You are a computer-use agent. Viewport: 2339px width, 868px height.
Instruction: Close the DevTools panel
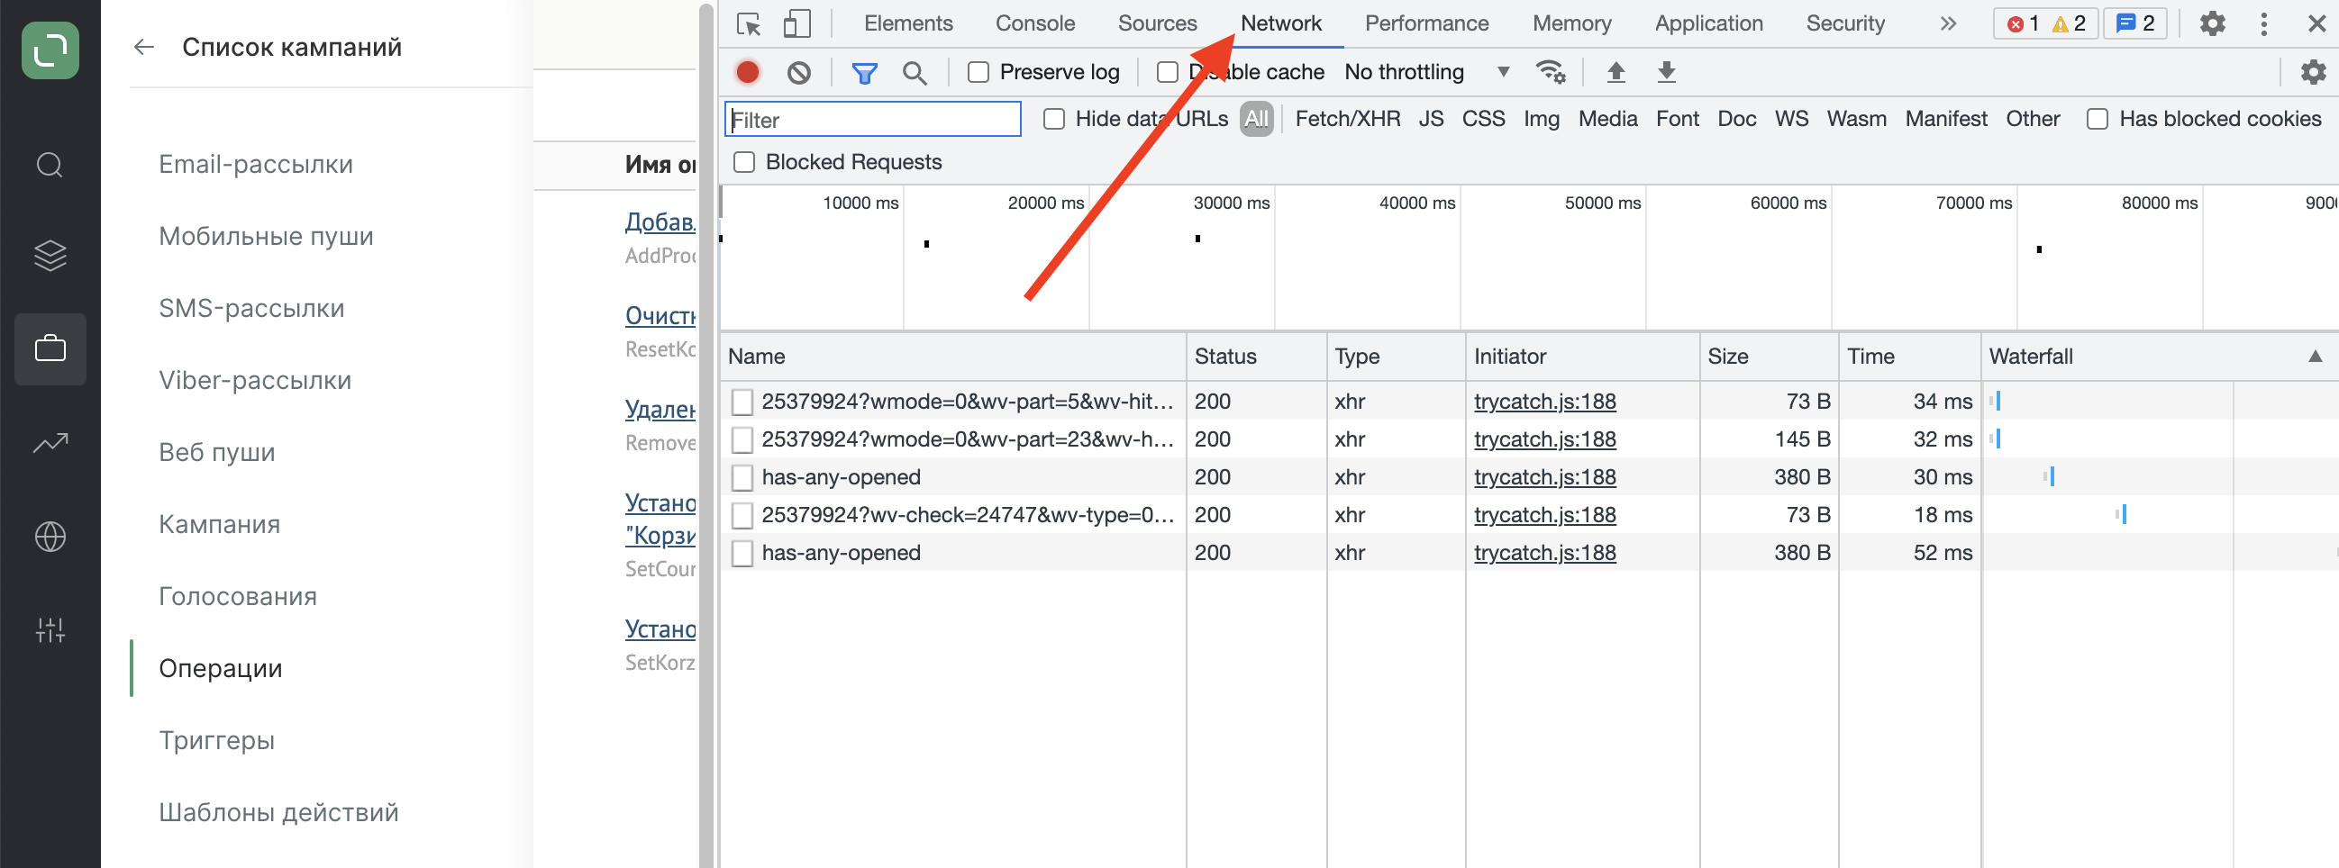(x=2316, y=23)
